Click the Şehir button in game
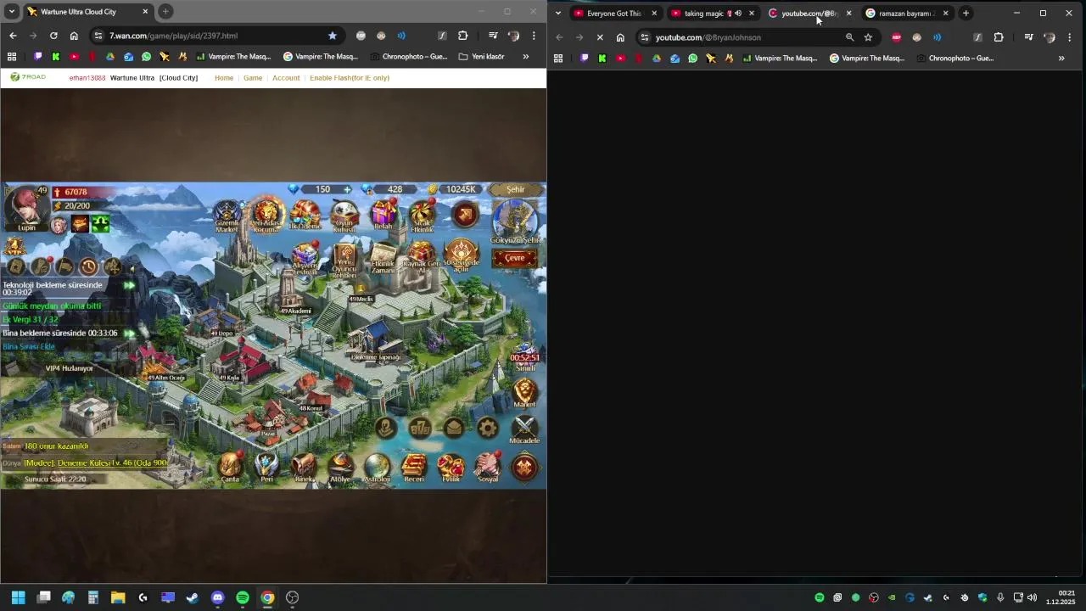 [x=515, y=189]
